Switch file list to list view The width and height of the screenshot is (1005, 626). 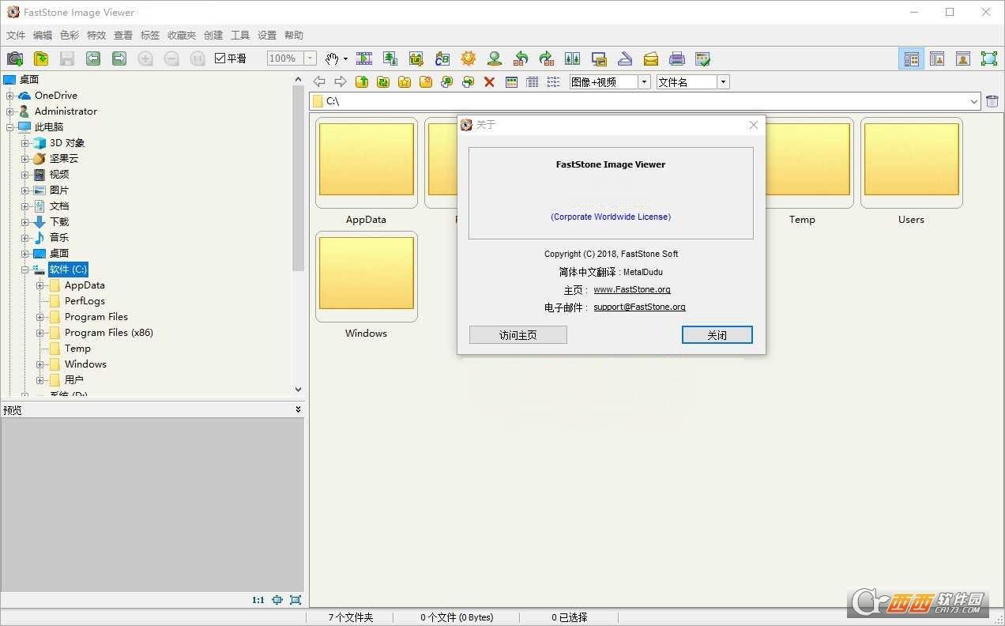pos(553,82)
